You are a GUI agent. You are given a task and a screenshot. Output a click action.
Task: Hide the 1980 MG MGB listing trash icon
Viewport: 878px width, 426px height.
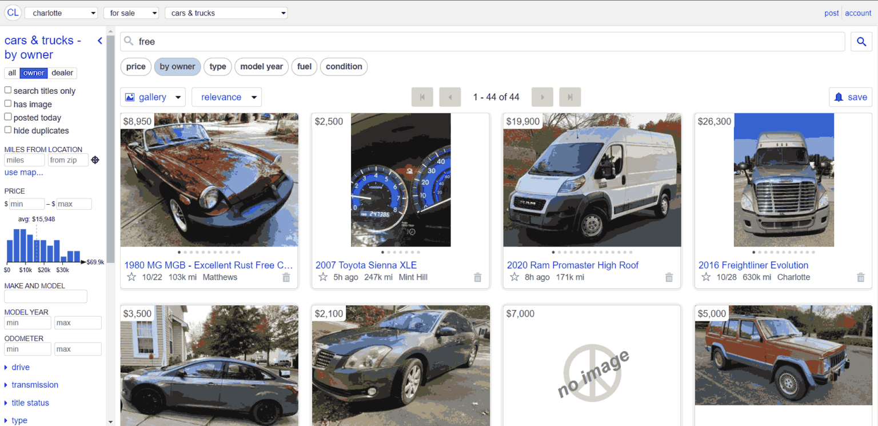286,277
